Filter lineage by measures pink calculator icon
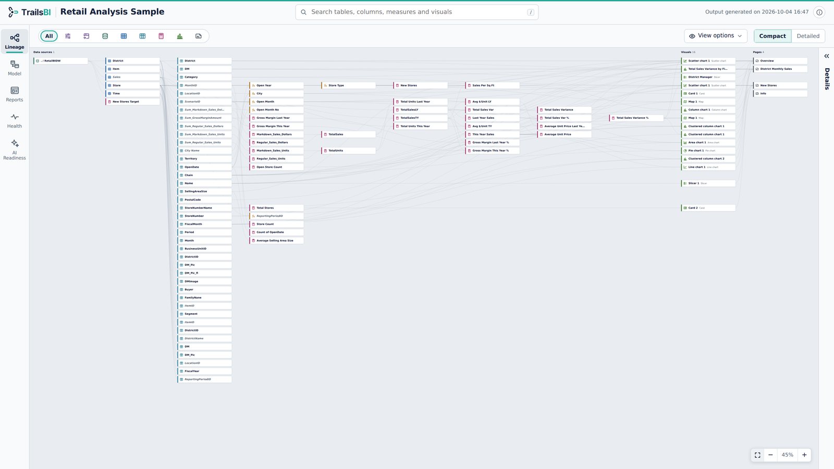834x469 pixels. (x=161, y=36)
